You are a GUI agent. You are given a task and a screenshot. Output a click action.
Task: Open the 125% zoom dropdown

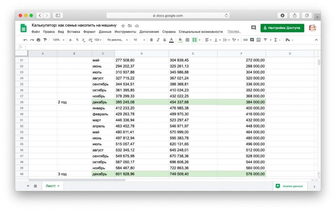[x=59, y=40]
